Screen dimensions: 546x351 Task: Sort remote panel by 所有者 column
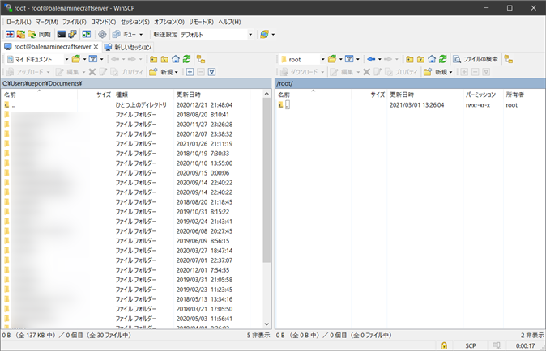[x=518, y=95]
